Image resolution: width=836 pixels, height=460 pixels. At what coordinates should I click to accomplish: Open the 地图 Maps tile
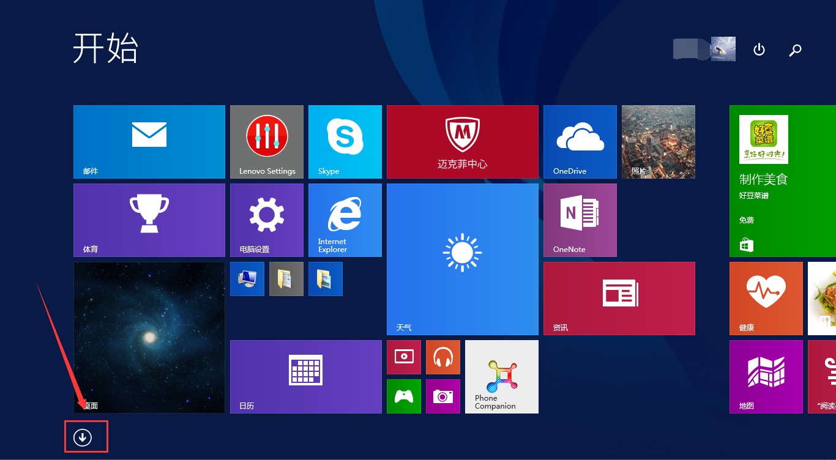766,377
